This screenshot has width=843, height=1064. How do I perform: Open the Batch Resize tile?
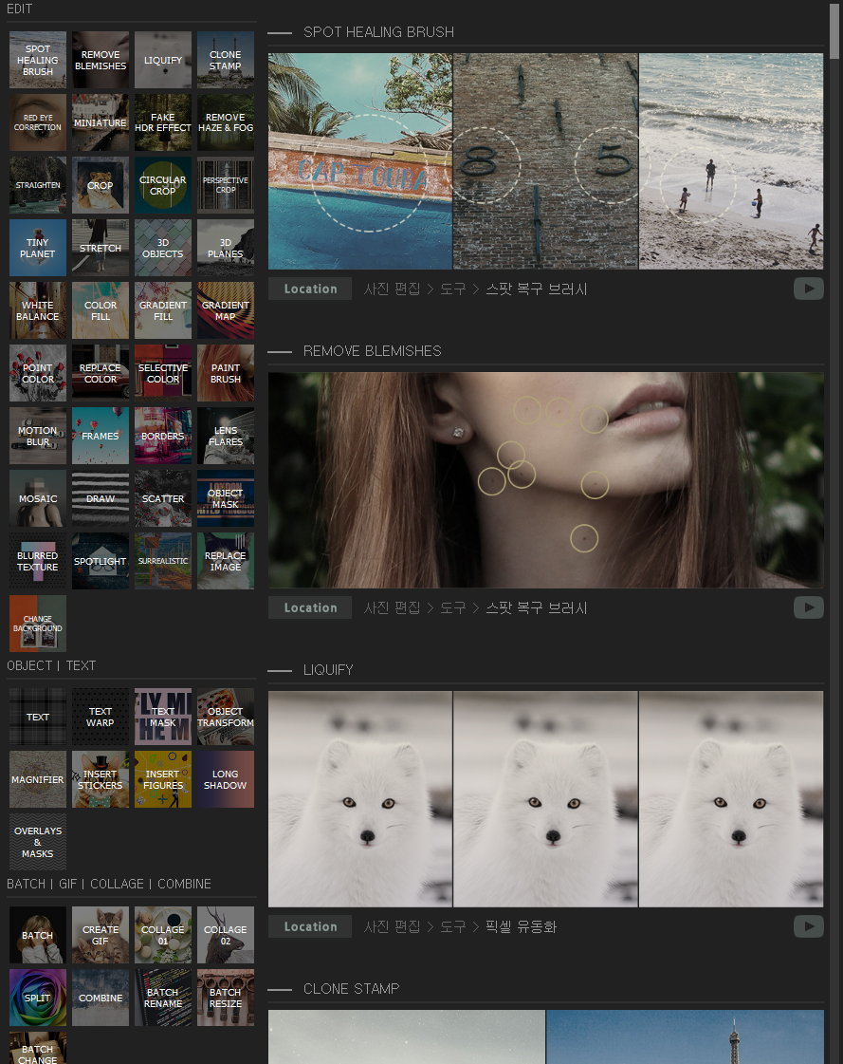[x=225, y=998]
